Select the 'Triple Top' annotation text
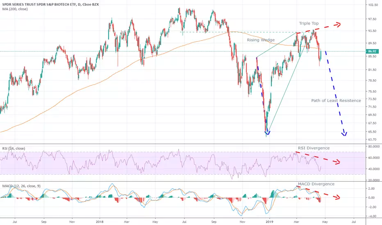The image size is (382, 225). pos(309,23)
